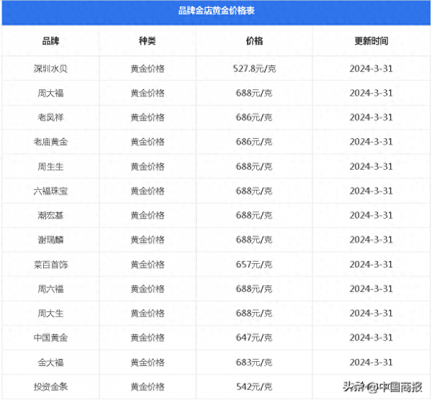The width and height of the screenshot is (432, 402).
Task: Click the 品牌 column header
Action: tap(51, 41)
